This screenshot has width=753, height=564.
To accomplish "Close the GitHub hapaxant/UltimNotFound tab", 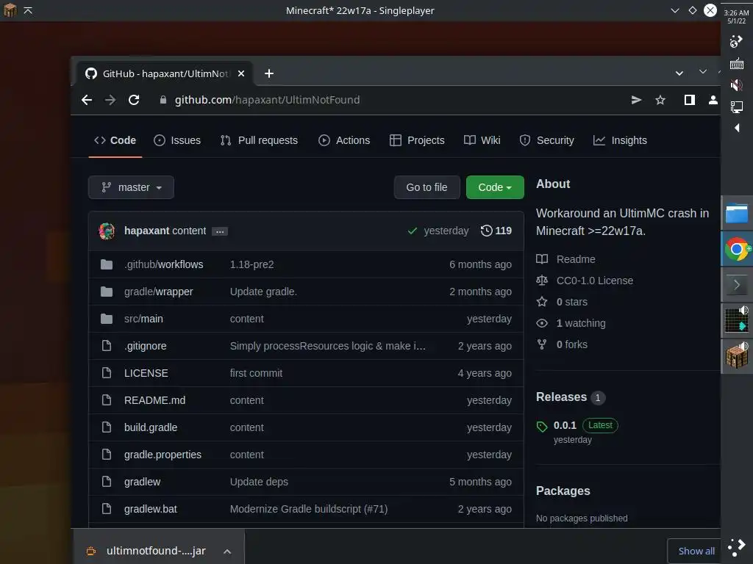I will pos(241,73).
